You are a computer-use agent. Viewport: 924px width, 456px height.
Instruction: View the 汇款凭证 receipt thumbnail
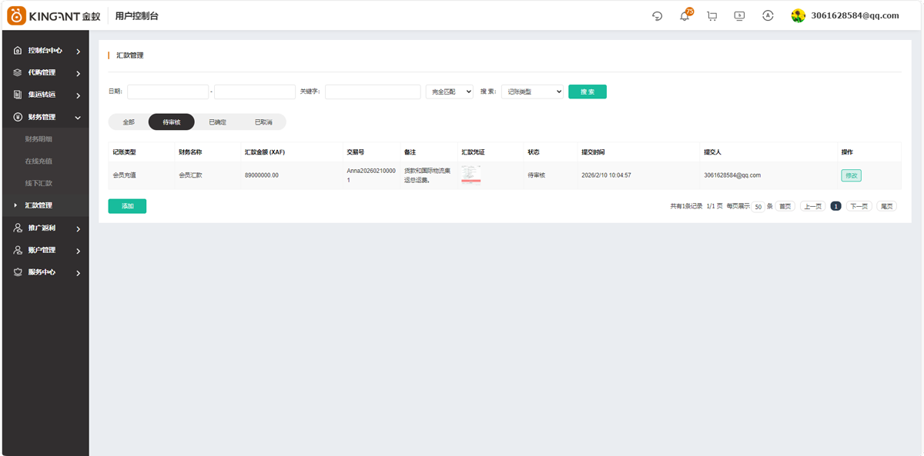point(470,175)
